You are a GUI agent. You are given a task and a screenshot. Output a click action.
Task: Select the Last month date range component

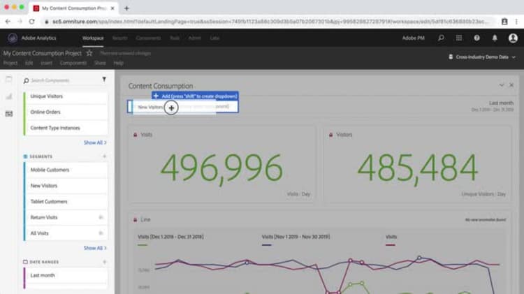pyautogui.click(x=66, y=276)
